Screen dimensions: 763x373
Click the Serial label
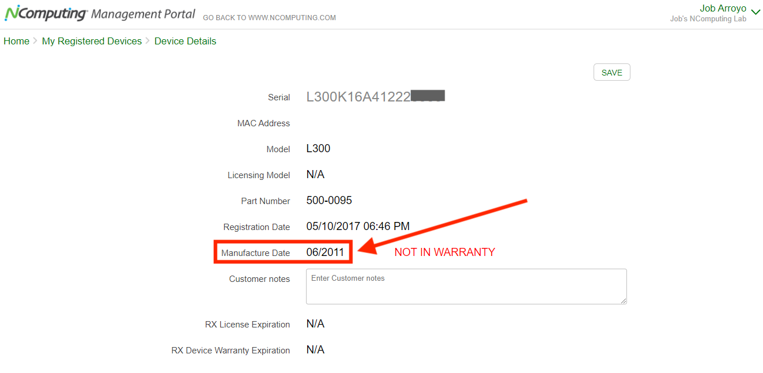point(279,97)
